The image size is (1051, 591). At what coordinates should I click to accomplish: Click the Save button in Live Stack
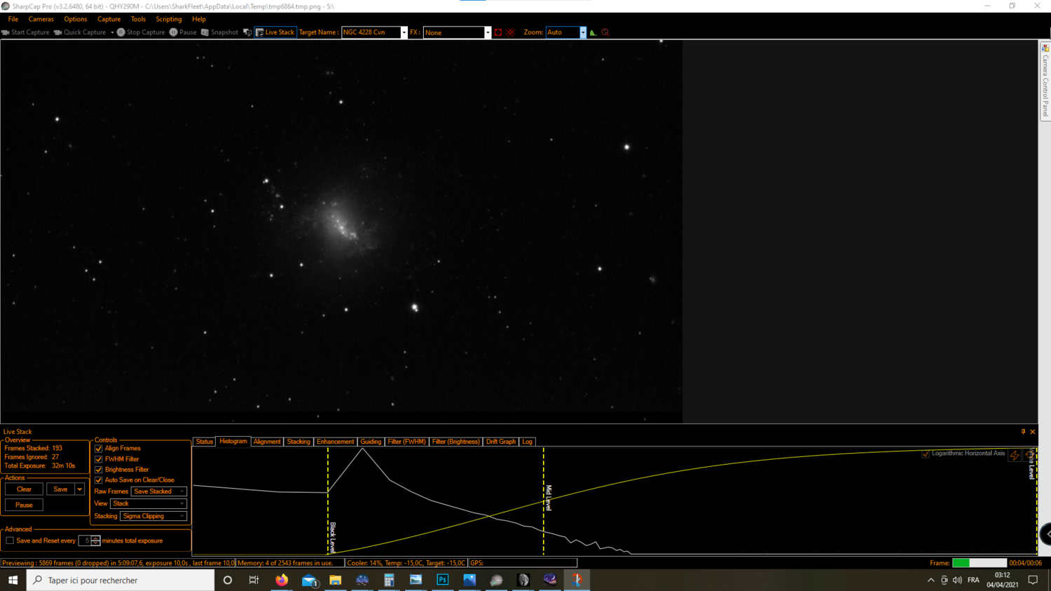[x=60, y=489]
